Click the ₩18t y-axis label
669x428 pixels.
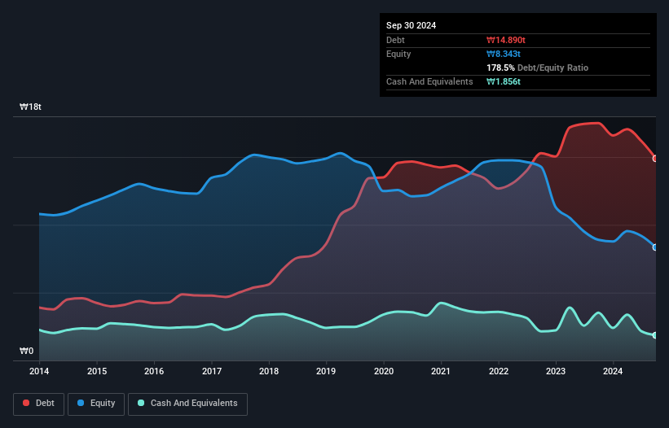point(30,107)
